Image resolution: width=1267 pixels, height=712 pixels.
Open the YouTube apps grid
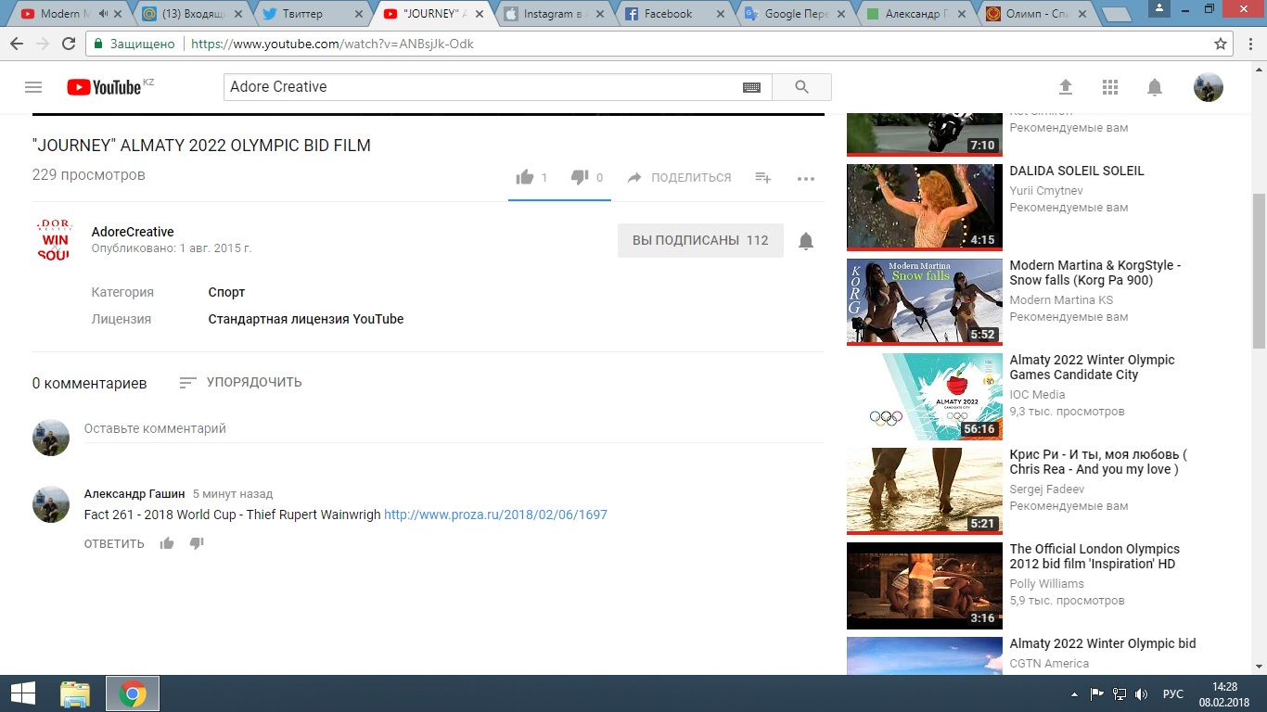click(x=1110, y=87)
